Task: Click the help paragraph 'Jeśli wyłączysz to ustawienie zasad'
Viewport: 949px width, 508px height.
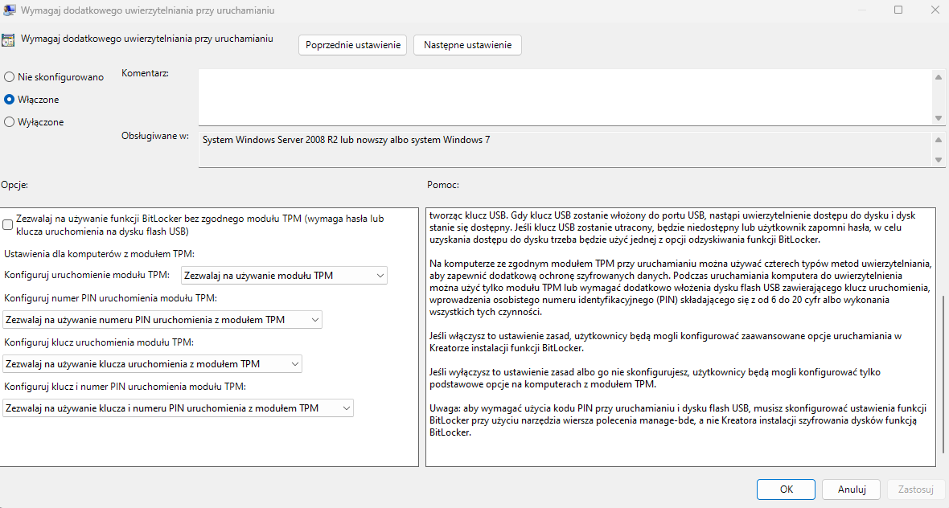Action: [x=655, y=378]
